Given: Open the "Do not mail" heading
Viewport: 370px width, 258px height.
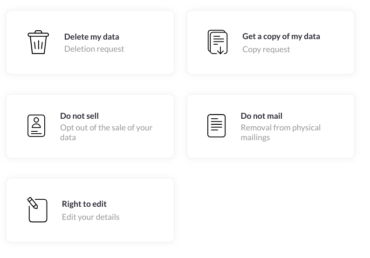Looking at the screenshot, I should click(x=261, y=116).
